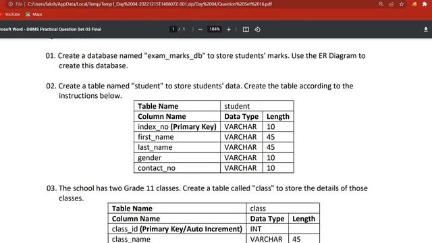This screenshot has height=243, width=432.
Task: Open the address bar zoom magnifier icon
Action: click(381, 4)
